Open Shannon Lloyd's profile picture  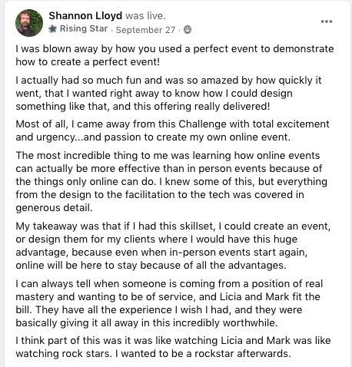(x=29, y=23)
